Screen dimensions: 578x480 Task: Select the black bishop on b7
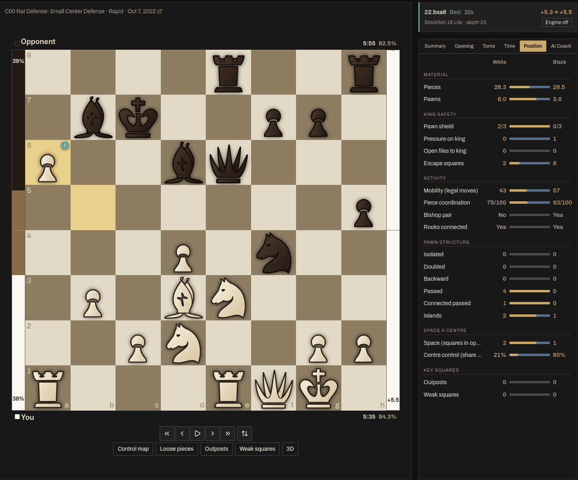93,117
